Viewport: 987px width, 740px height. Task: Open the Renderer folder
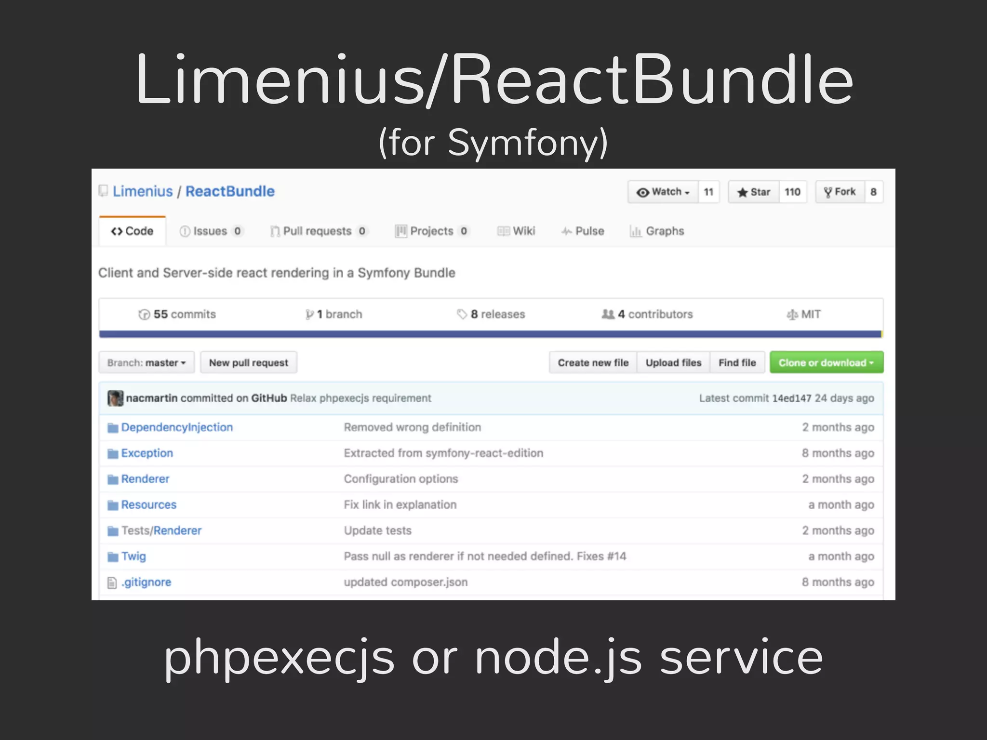pyautogui.click(x=145, y=479)
